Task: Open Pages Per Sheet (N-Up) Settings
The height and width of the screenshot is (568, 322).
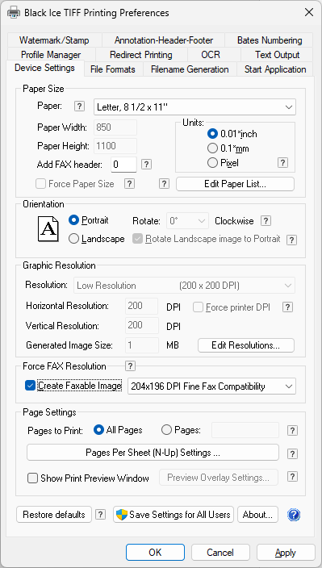Action: coord(153,453)
